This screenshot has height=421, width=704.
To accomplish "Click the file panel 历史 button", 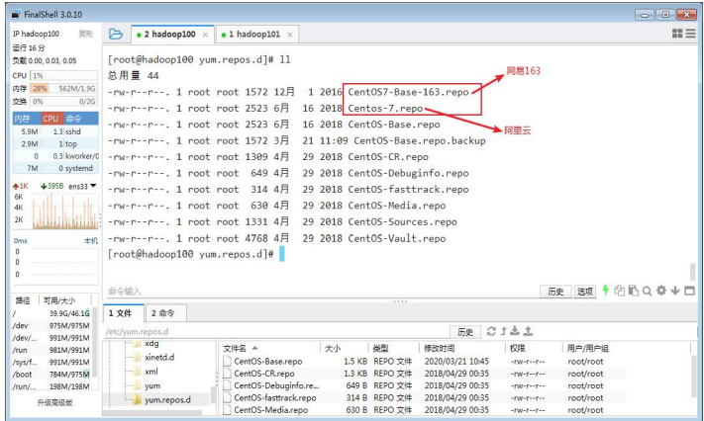I will tap(465, 332).
